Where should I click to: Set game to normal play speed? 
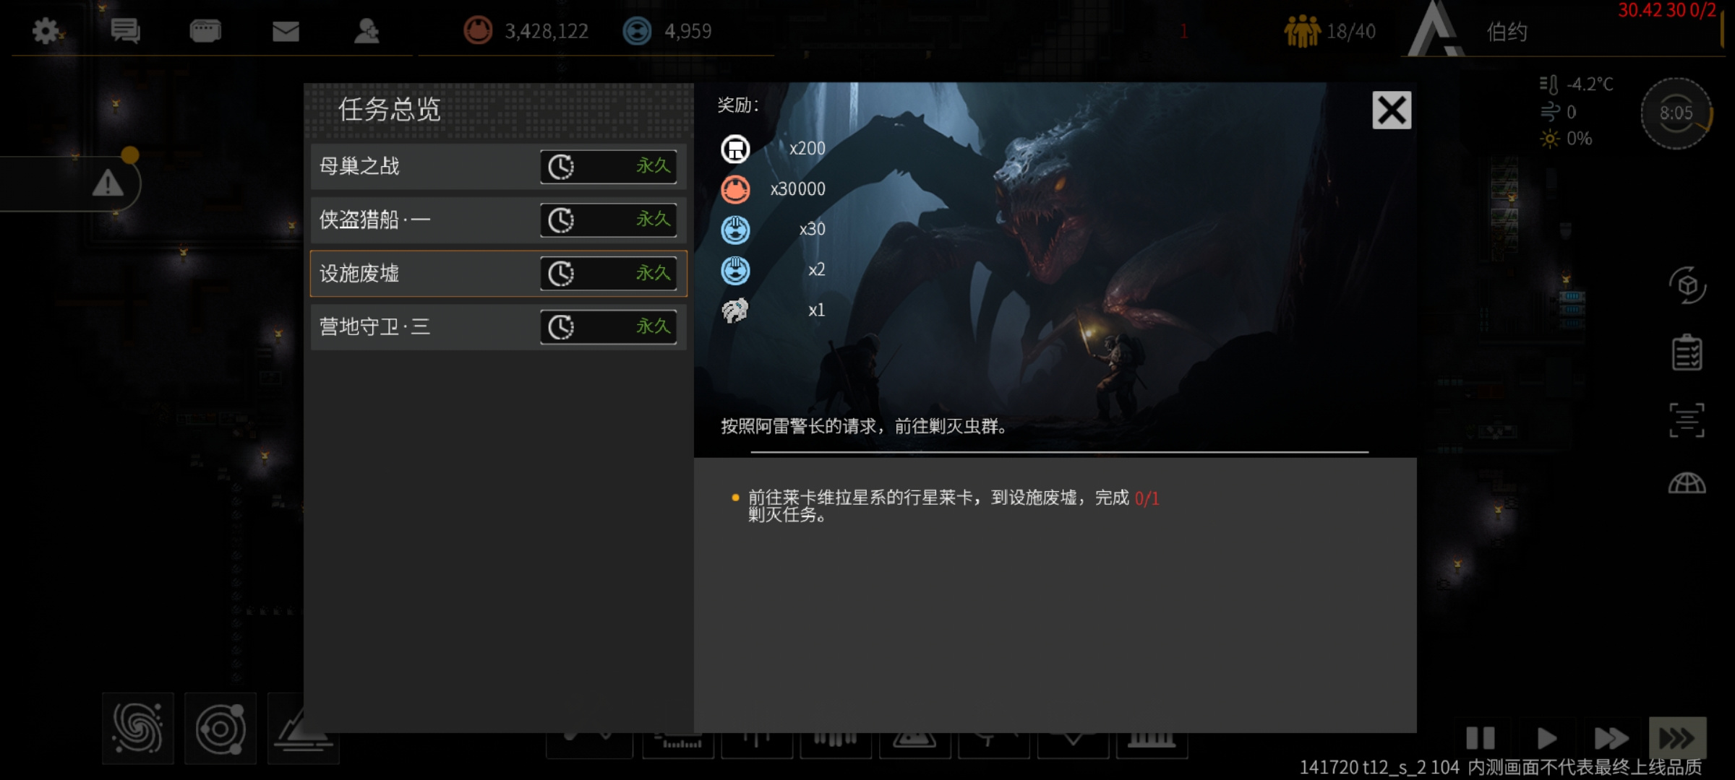1546,738
